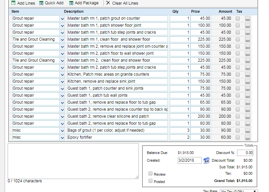Open Quick Add from the toolbar
The height and width of the screenshot is (192, 269).
tap(41, 3)
